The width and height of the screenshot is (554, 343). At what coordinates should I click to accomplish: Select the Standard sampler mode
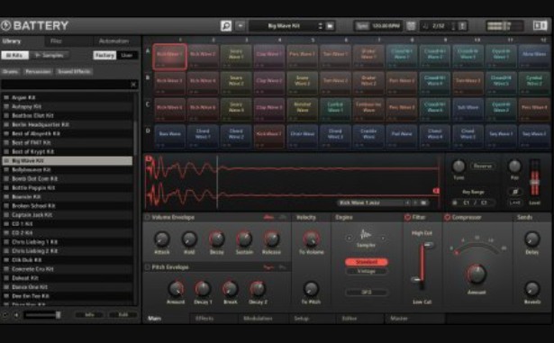coord(367,262)
